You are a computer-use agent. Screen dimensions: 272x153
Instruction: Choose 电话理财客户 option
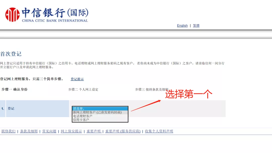click(100, 116)
